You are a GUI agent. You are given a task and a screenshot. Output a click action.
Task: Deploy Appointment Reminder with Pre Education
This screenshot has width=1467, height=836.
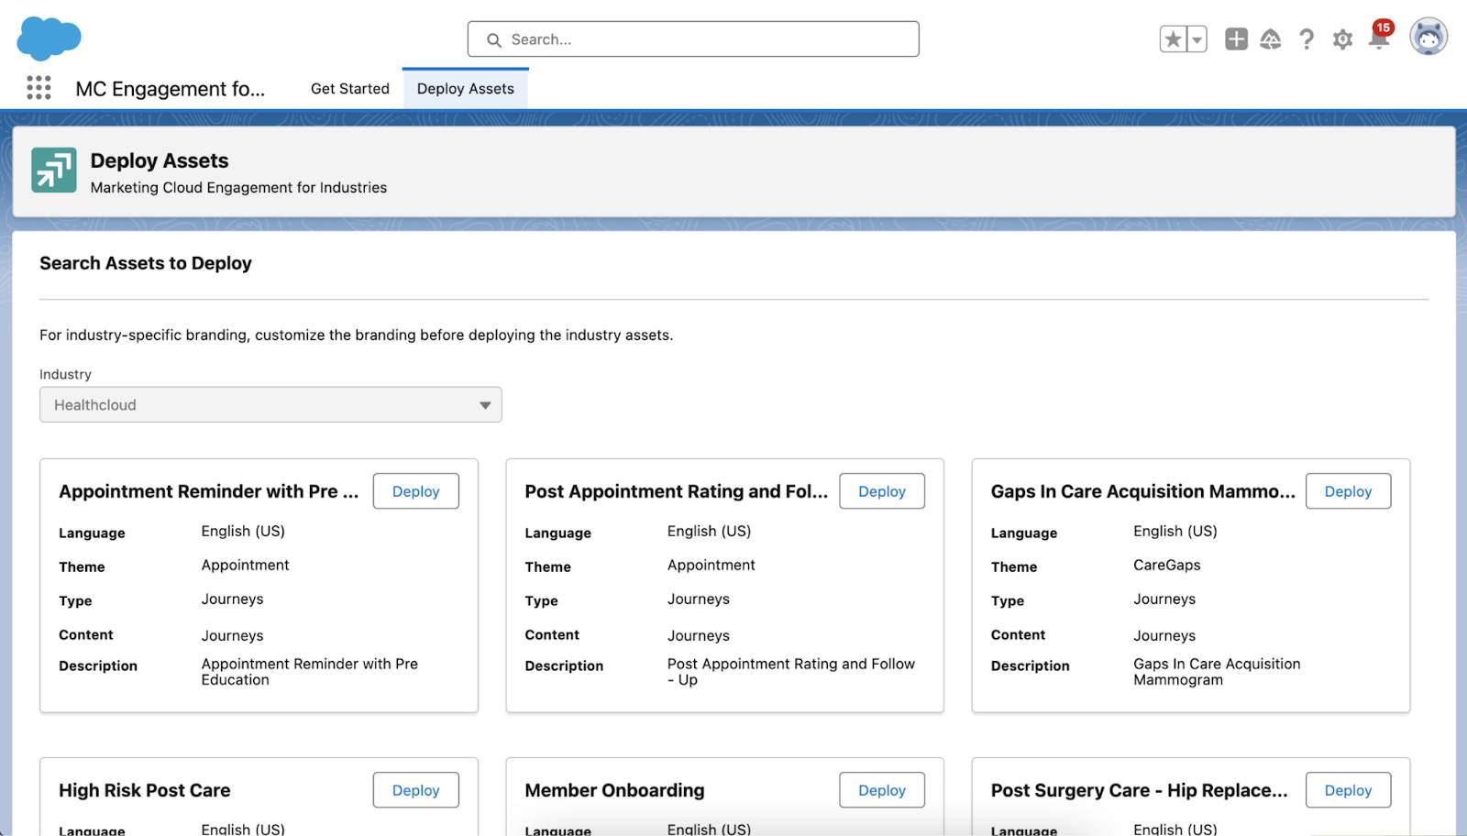coord(415,491)
